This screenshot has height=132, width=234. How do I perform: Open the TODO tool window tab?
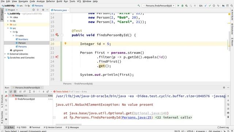(x=22, y=127)
